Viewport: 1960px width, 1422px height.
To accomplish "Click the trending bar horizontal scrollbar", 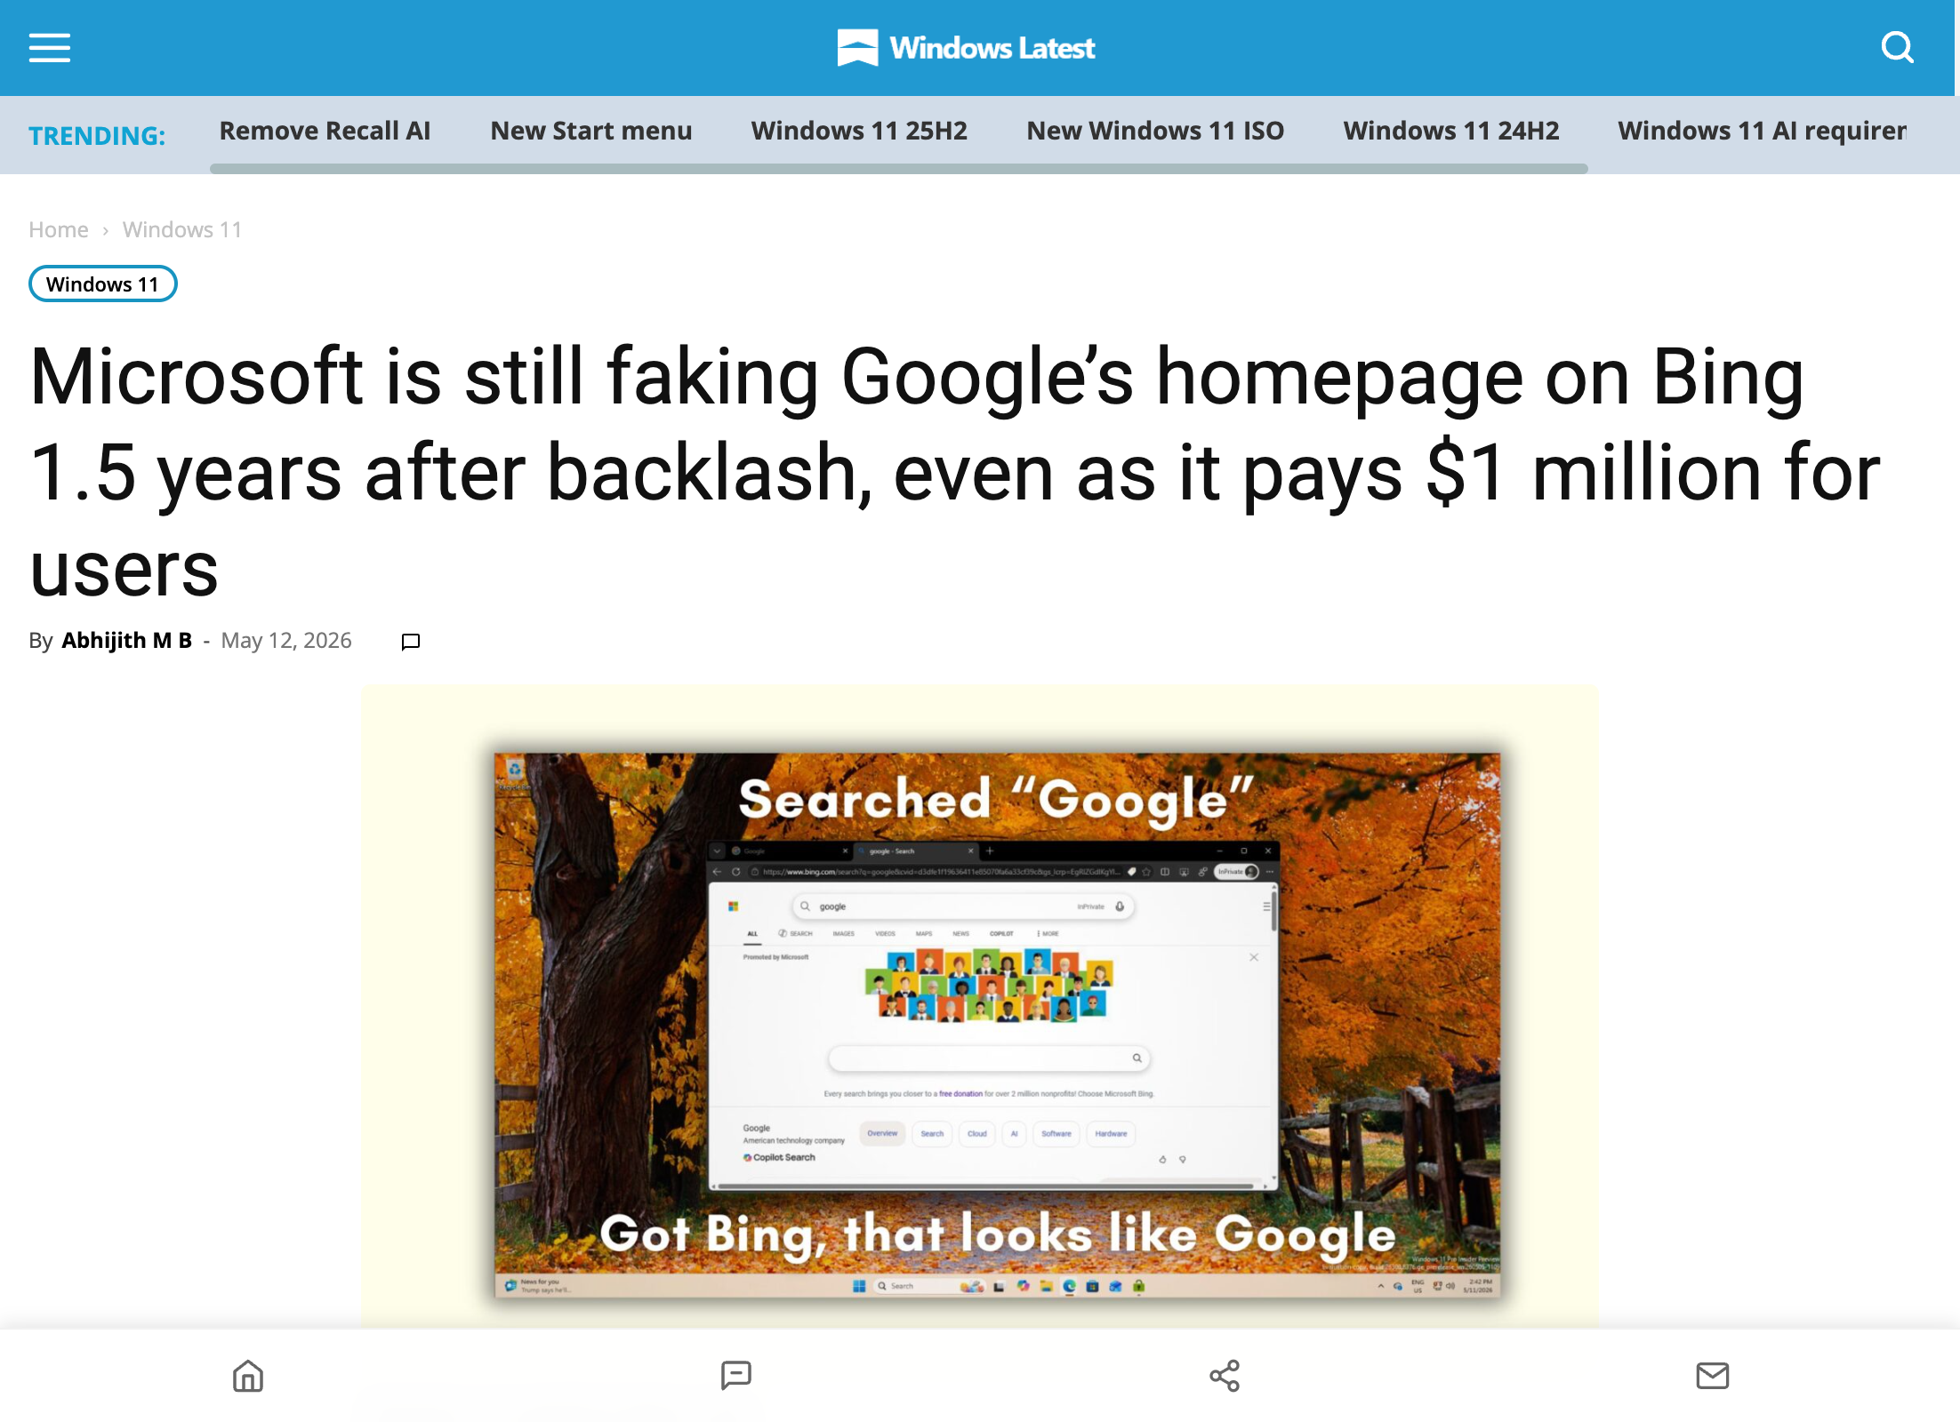I will click(898, 169).
